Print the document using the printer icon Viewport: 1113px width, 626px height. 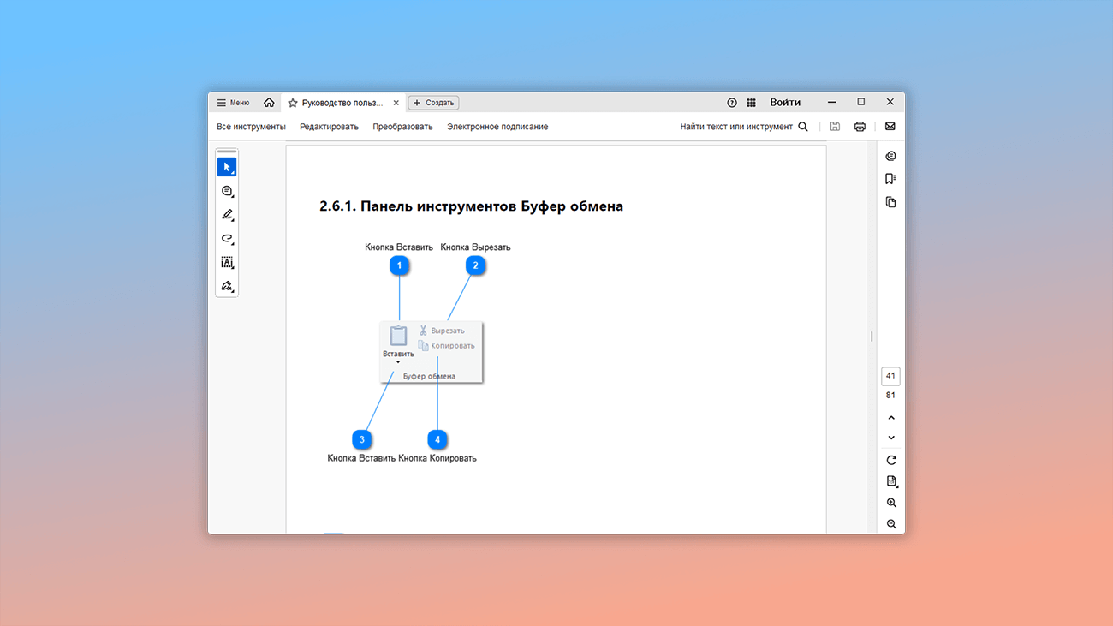(x=860, y=127)
